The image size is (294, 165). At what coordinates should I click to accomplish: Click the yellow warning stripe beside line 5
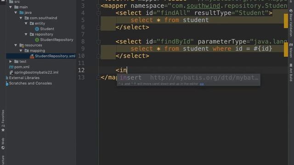tap(286, 21)
